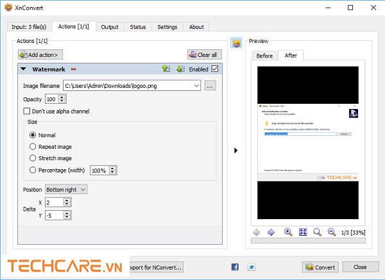The height and width of the screenshot is (280, 385).
Task: Expand the Image filename path dropdown
Action: tap(196, 85)
